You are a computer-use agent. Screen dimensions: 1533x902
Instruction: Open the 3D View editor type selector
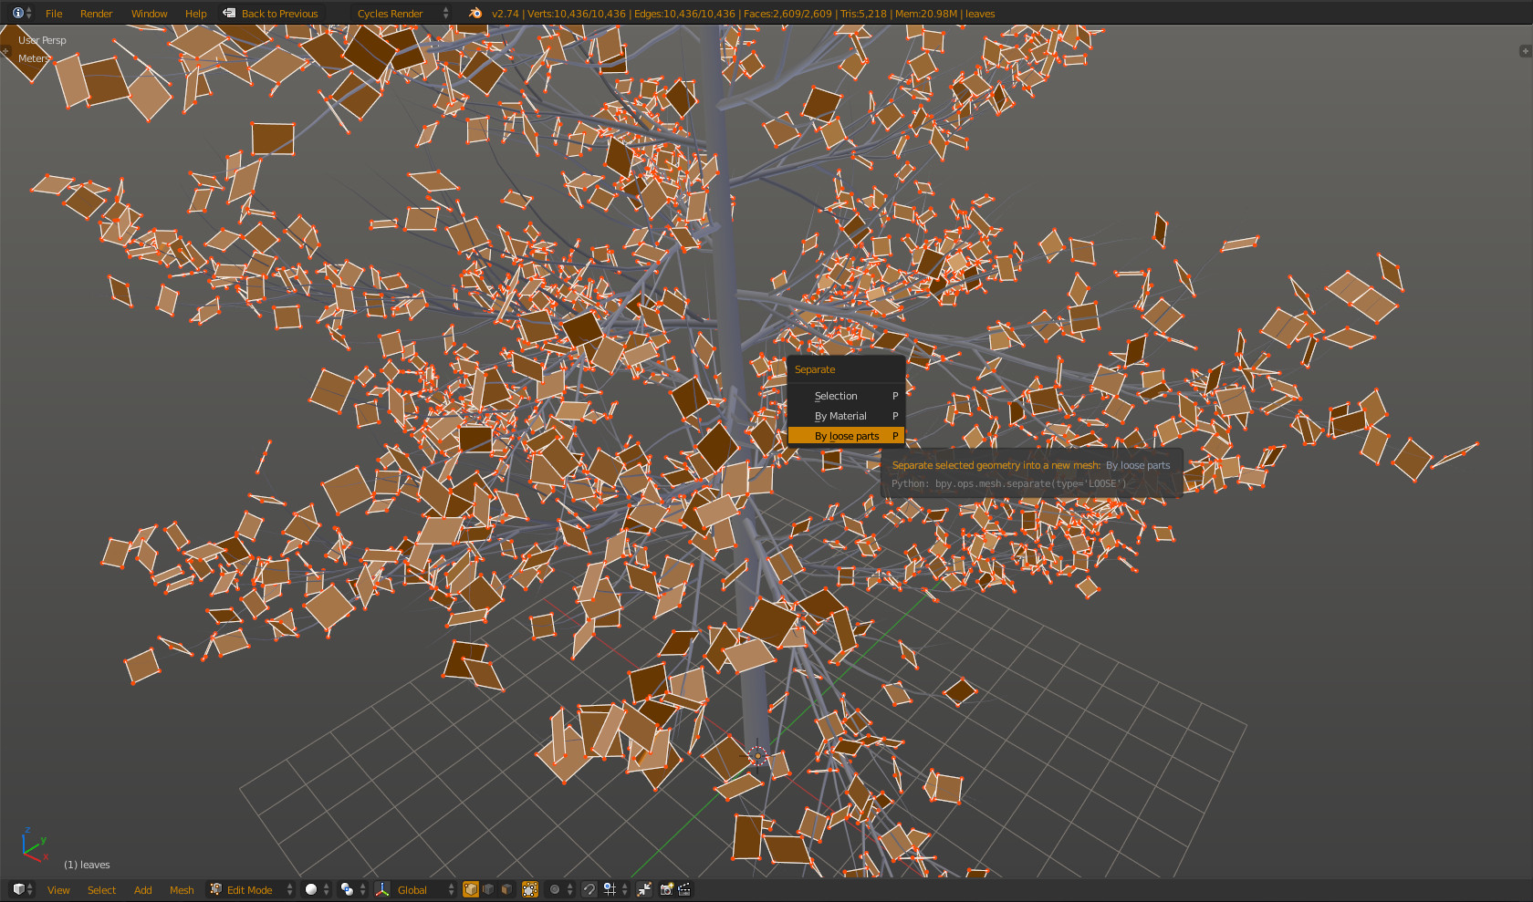22,889
